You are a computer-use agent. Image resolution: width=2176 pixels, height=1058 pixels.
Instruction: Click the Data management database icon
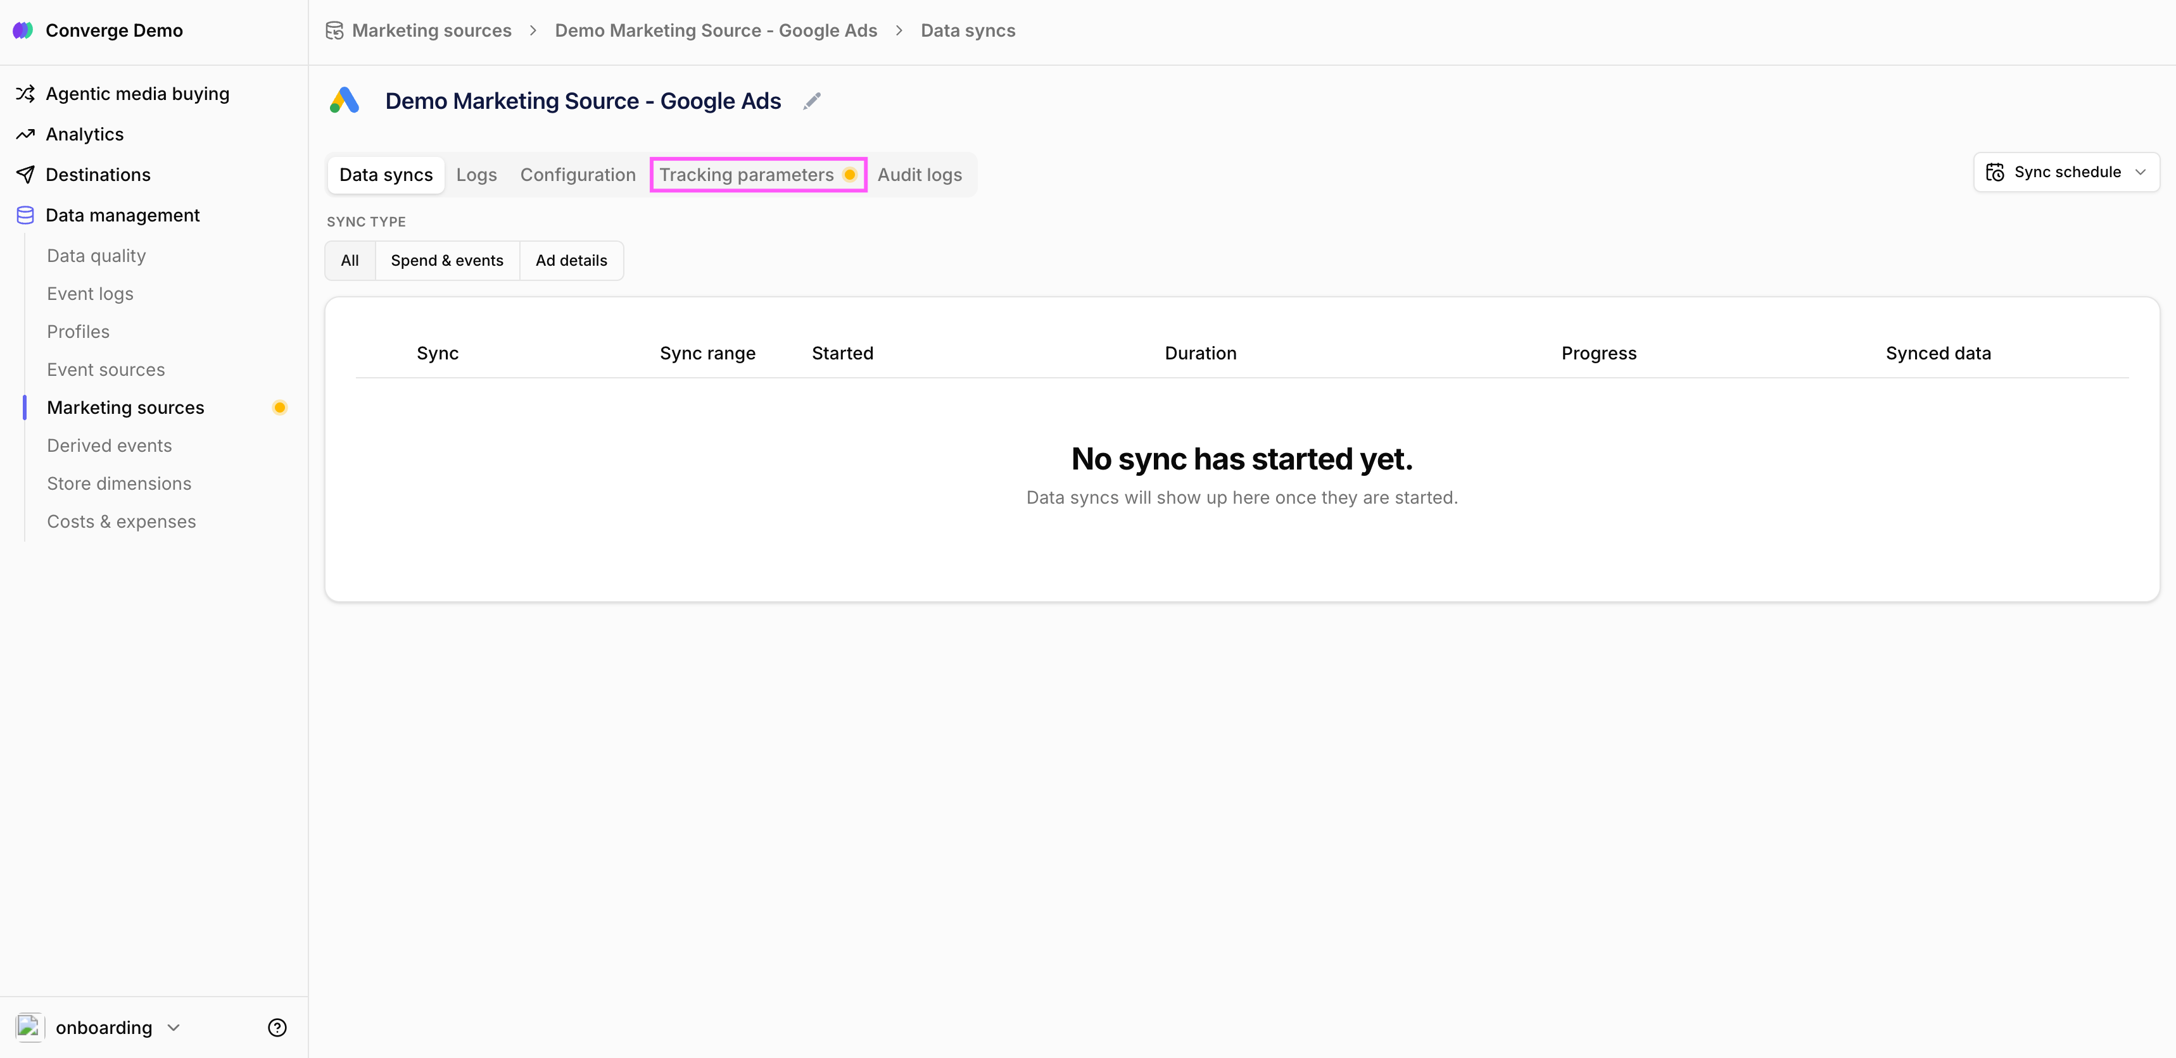[x=25, y=215]
